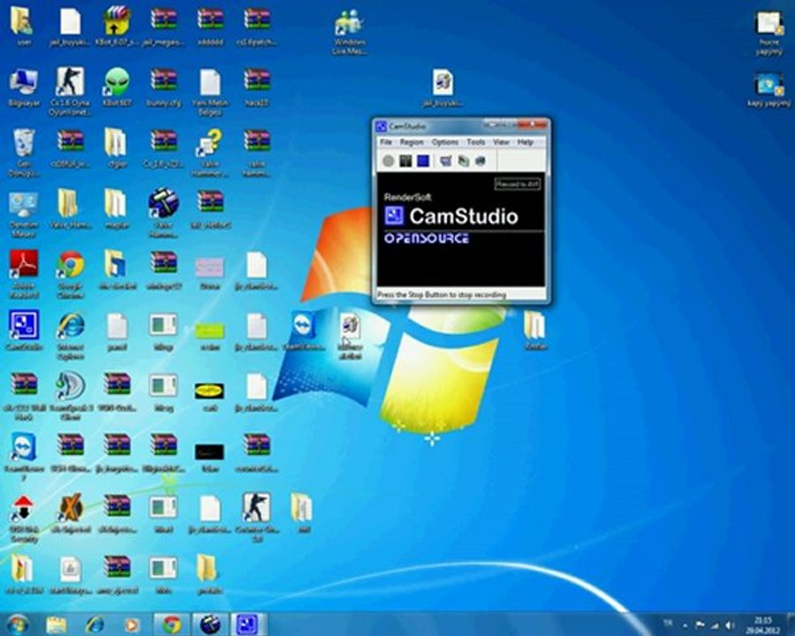Screen dimensions: 795x636
Task: Select the cfgler folder on the desktop
Action: [x=116, y=148]
